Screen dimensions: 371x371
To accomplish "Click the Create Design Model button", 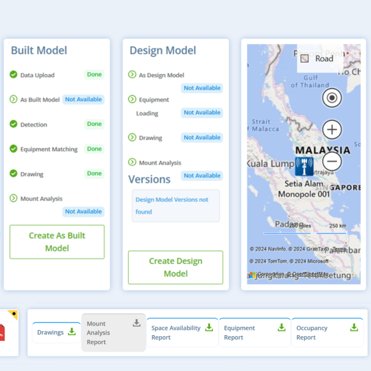I will (176, 267).
